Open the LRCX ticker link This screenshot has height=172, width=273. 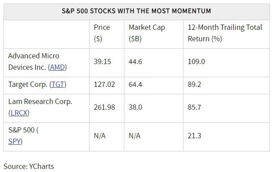click(19, 113)
